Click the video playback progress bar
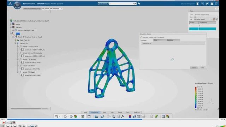This screenshot has width=226, height=127. (113, 119)
